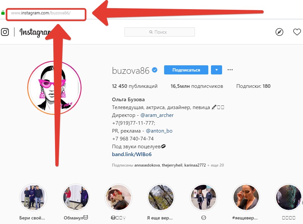The height and width of the screenshot is (224, 303).
Task: Open the Подписки: 180 following list
Action: [253, 86]
